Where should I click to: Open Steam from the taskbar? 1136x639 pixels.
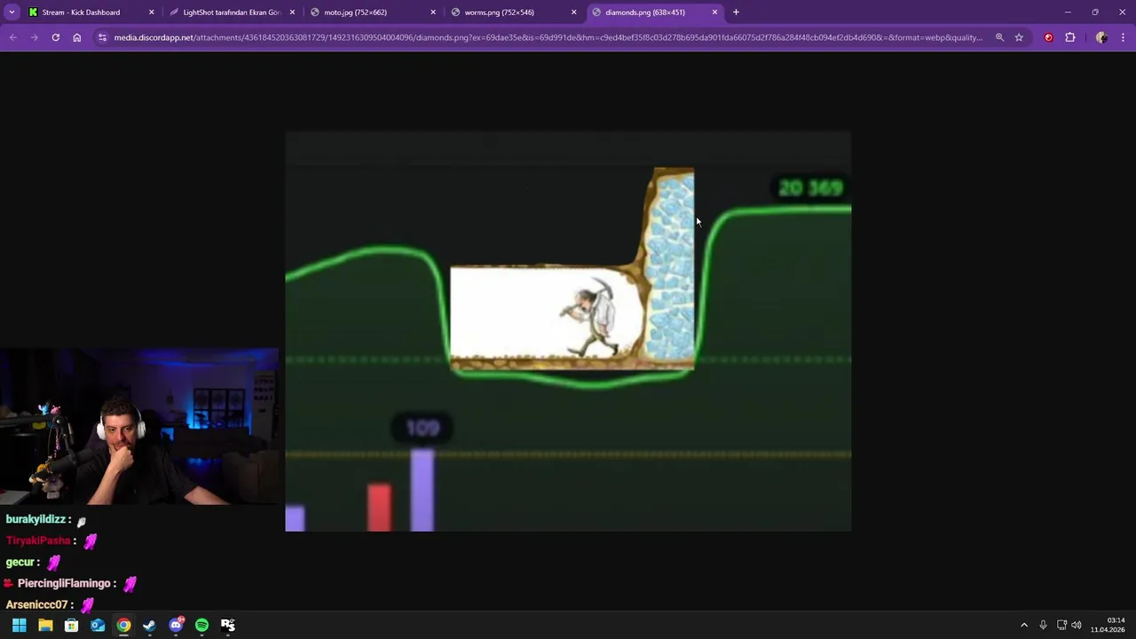[149, 625]
